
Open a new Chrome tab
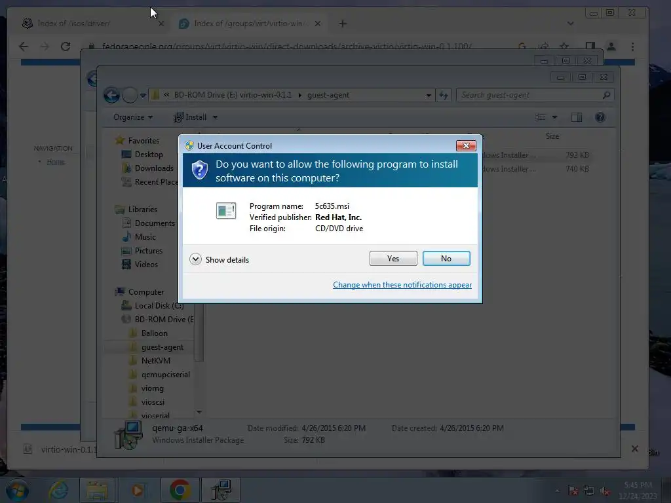point(343,24)
